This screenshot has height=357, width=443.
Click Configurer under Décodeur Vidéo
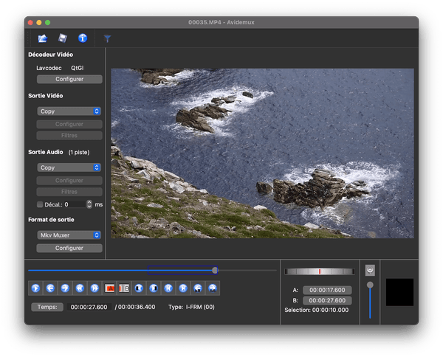pyautogui.click(x=69, y=79)
